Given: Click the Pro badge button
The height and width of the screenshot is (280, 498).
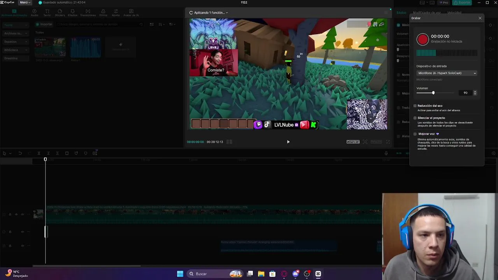Looking at the screenshot, I should pos(444,2).
